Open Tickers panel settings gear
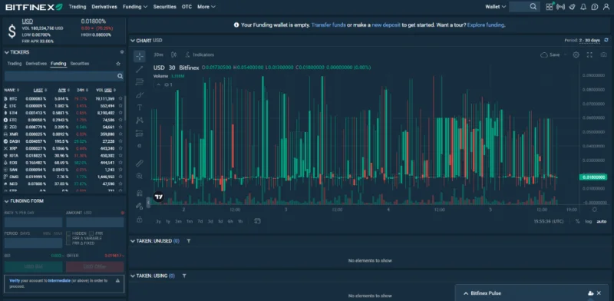Viewport: 614px width, 301px height. click(x=122, y=51)
